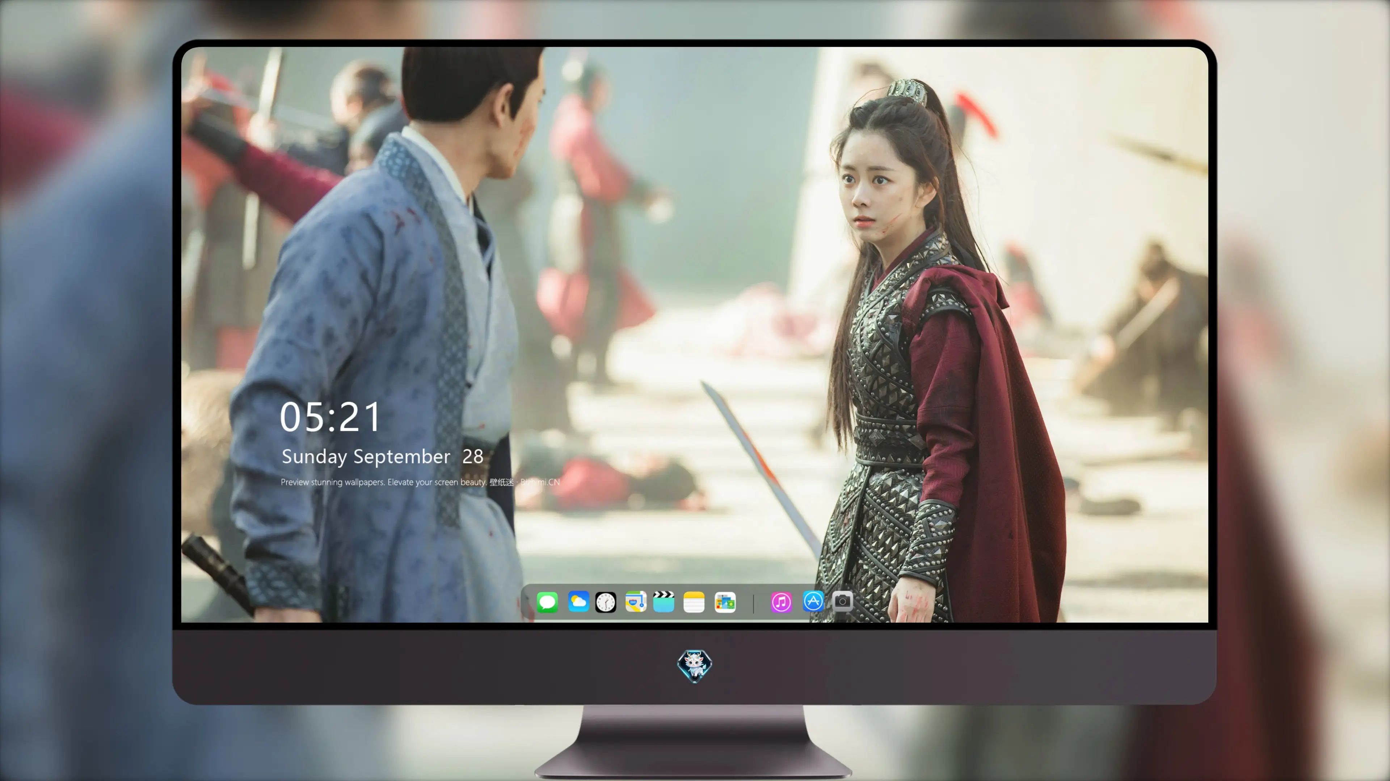1390x781 pixels.
Task: Launch the Videos clapperboard app
Action: 664,602
